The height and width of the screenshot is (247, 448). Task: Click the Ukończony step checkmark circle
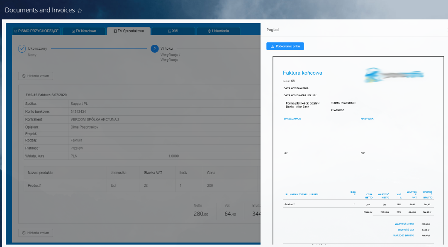tap(22, 49)
